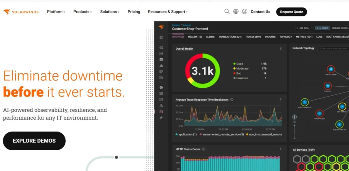Select red topology node numbered 66
The height and width of the screenshot is (171, 349).
pos(328,86)
